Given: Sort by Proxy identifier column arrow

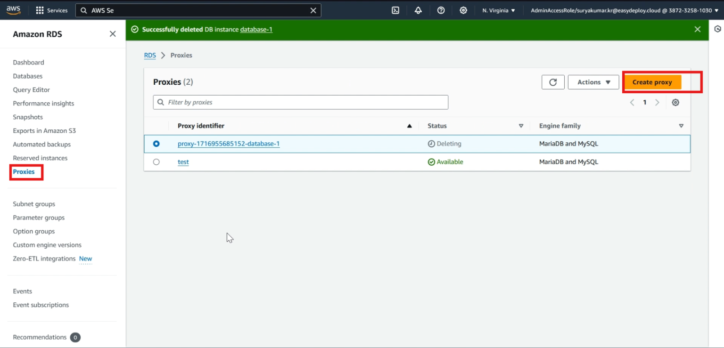Looking at the screenshot, I should (x=409, y=126).
